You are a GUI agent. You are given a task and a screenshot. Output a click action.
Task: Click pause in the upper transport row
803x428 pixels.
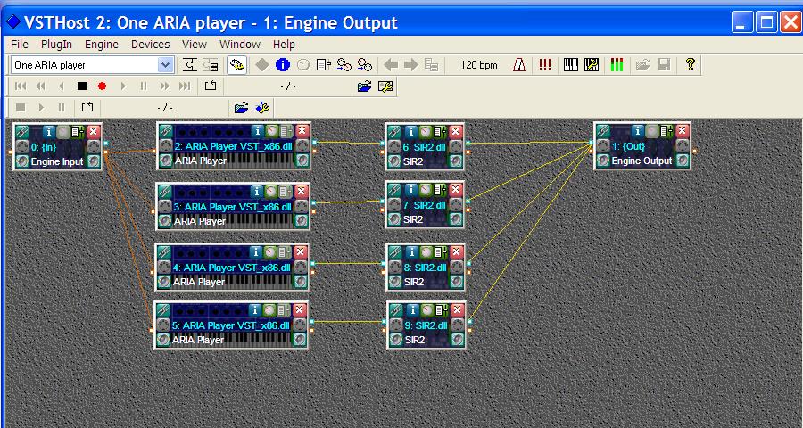click(144, 86)
